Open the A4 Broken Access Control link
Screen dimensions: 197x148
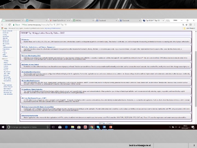pos(30,64)
